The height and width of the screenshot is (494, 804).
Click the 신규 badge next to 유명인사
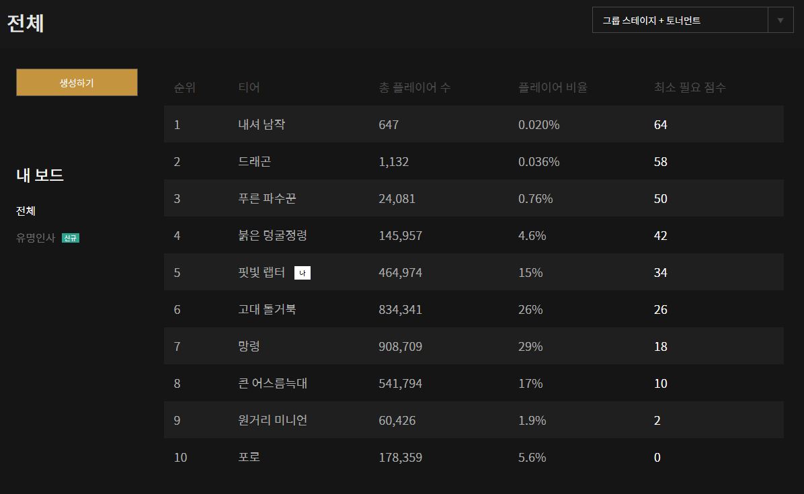click(x=71, y=238)
